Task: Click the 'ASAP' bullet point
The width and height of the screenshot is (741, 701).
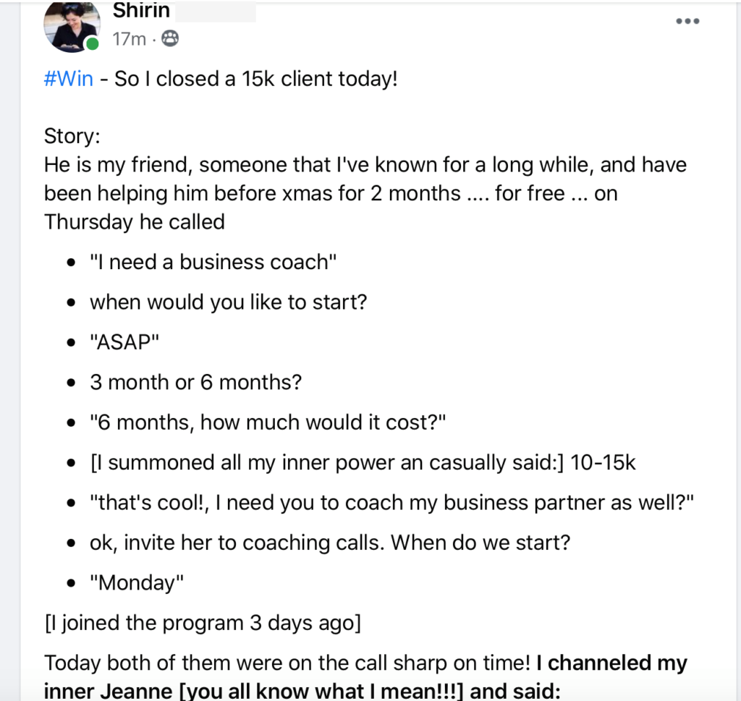Action: [124, 341]
